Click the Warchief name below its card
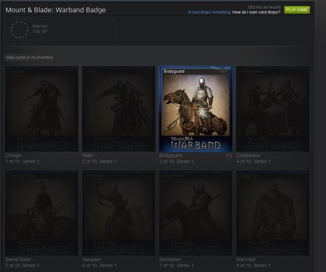326x272 pixels. coord(246,260)
